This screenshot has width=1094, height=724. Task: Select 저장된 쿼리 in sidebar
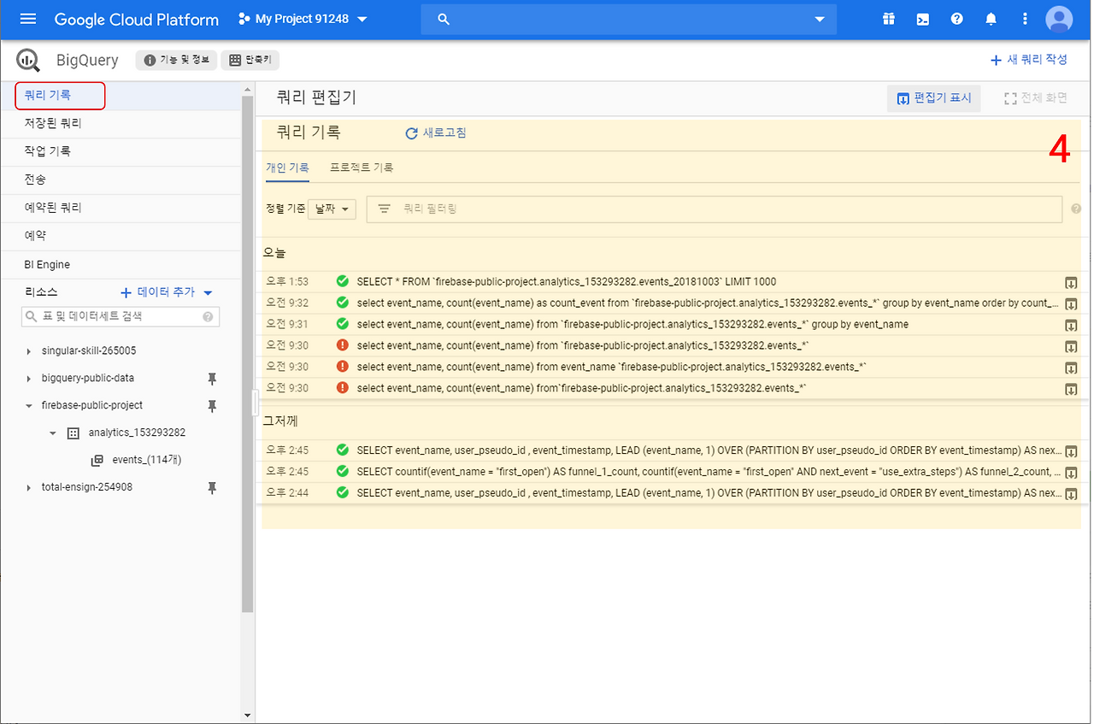coord(121,124)
